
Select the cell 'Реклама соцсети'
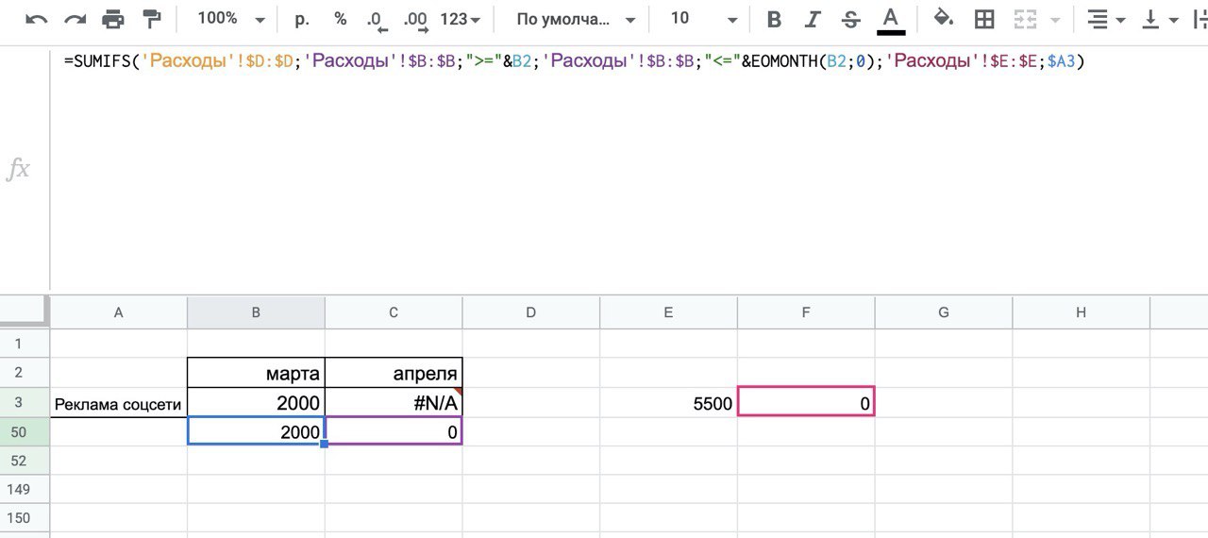[118, 403]
